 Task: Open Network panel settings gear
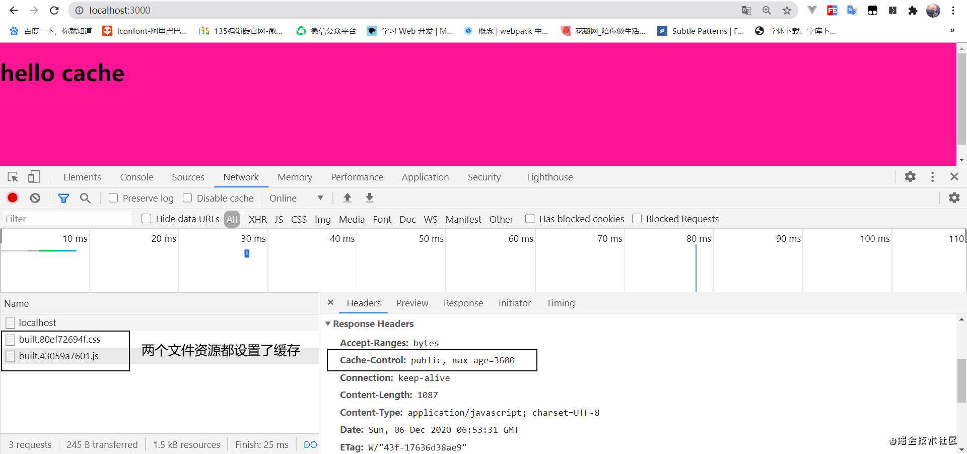tap(954, 198)
